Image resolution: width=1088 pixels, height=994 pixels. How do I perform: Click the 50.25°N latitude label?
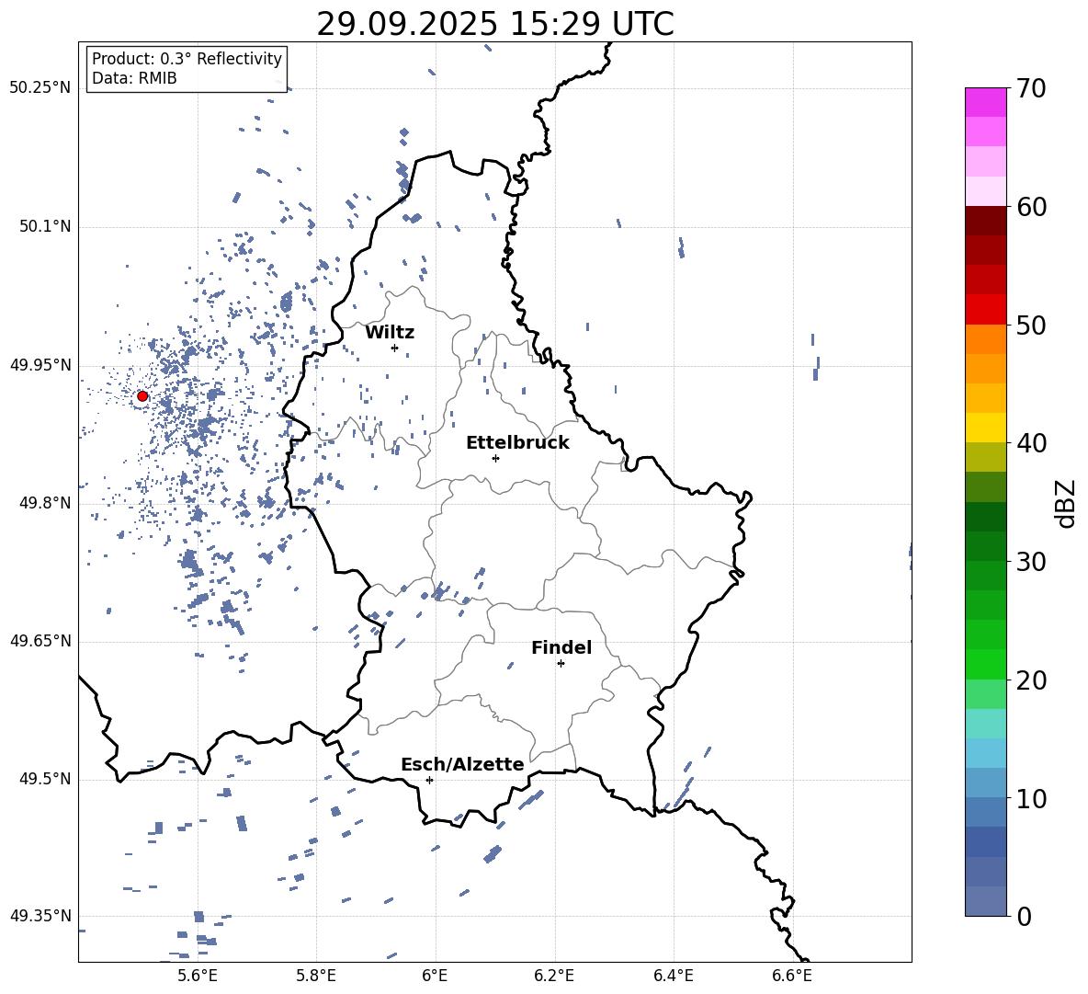click(40, 88)
